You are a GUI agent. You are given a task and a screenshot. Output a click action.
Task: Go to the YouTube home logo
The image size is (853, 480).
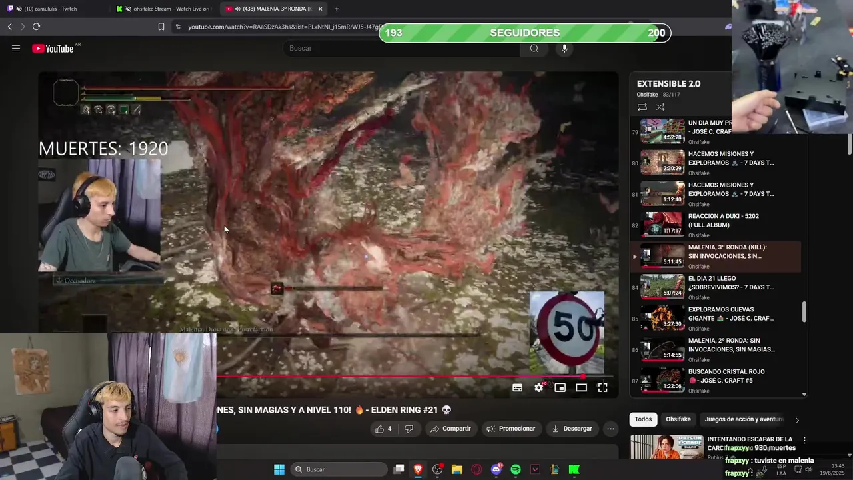pyautogui.click(x=53, y=49)
